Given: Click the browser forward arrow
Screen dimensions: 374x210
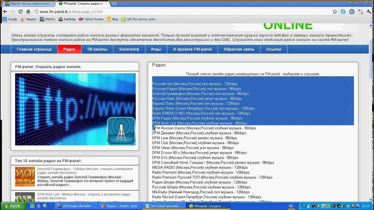Looking at the screenshot, I should [13, 12].
